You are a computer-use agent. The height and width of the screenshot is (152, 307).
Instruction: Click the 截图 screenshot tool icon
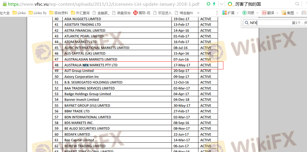pyautogui.click(x=284, y=13)
